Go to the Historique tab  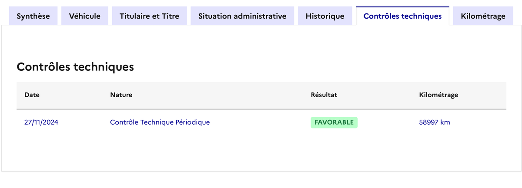325,16
